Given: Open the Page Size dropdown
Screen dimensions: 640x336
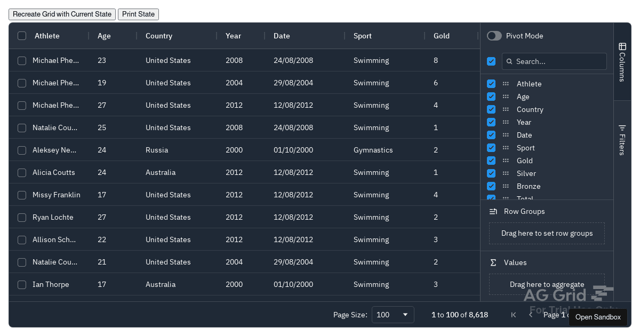Looking at the screenshot, I should tap(393, 315).
